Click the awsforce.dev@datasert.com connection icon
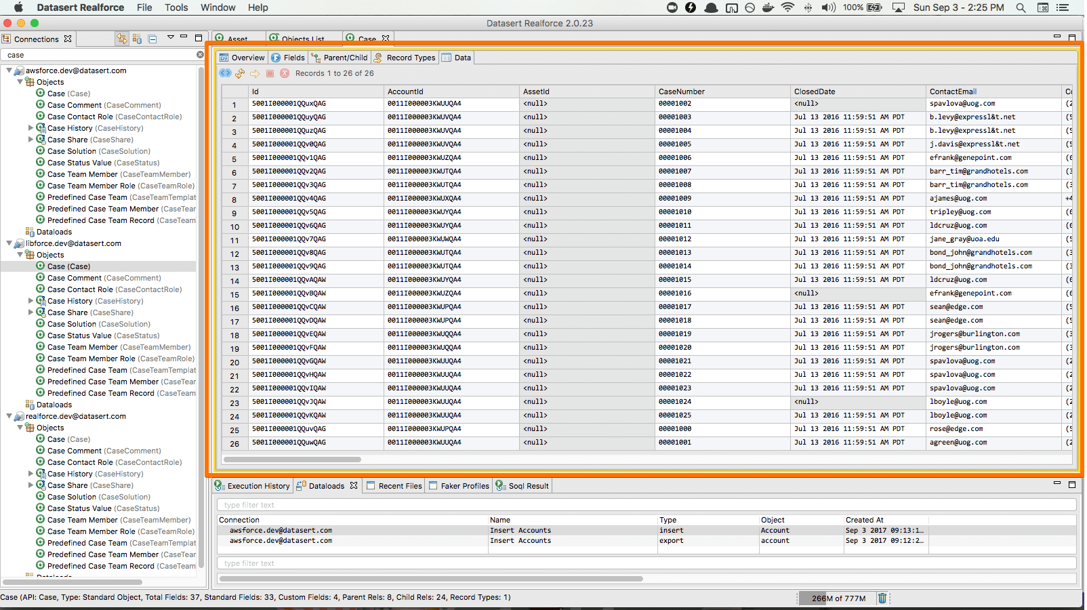 click(x=20, y=70)
